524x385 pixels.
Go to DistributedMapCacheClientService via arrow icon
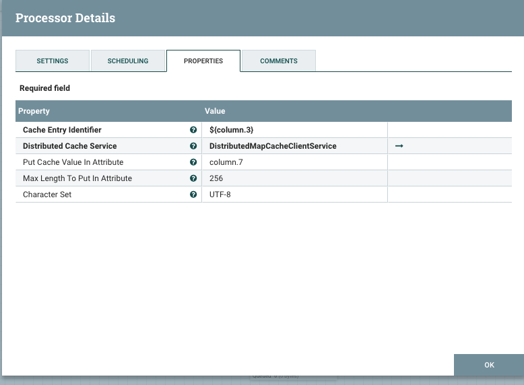click(399, 146)
